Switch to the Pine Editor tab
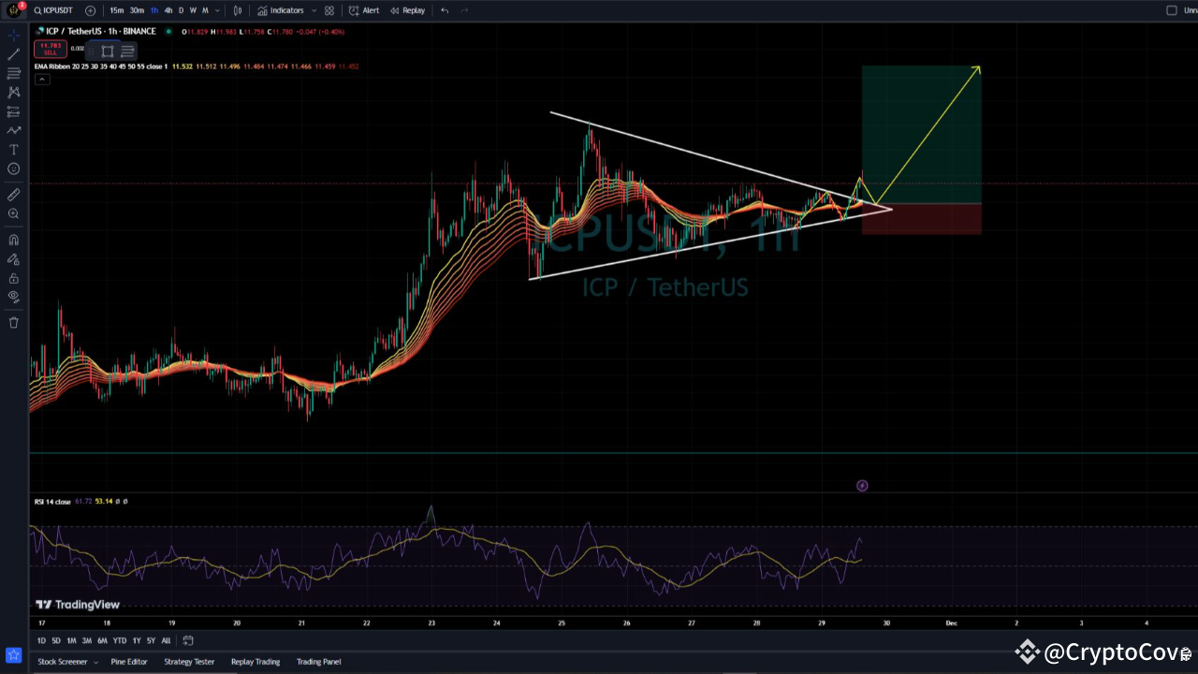Image resolution: width=1198 pixels, height=674 pixels. click(129, 662)
